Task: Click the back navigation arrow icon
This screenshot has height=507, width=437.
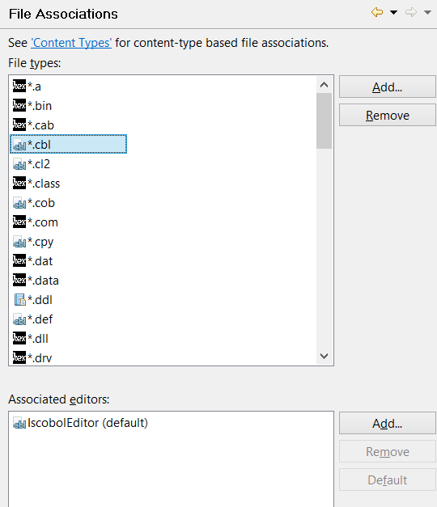Action: click(x=377, y=13)
